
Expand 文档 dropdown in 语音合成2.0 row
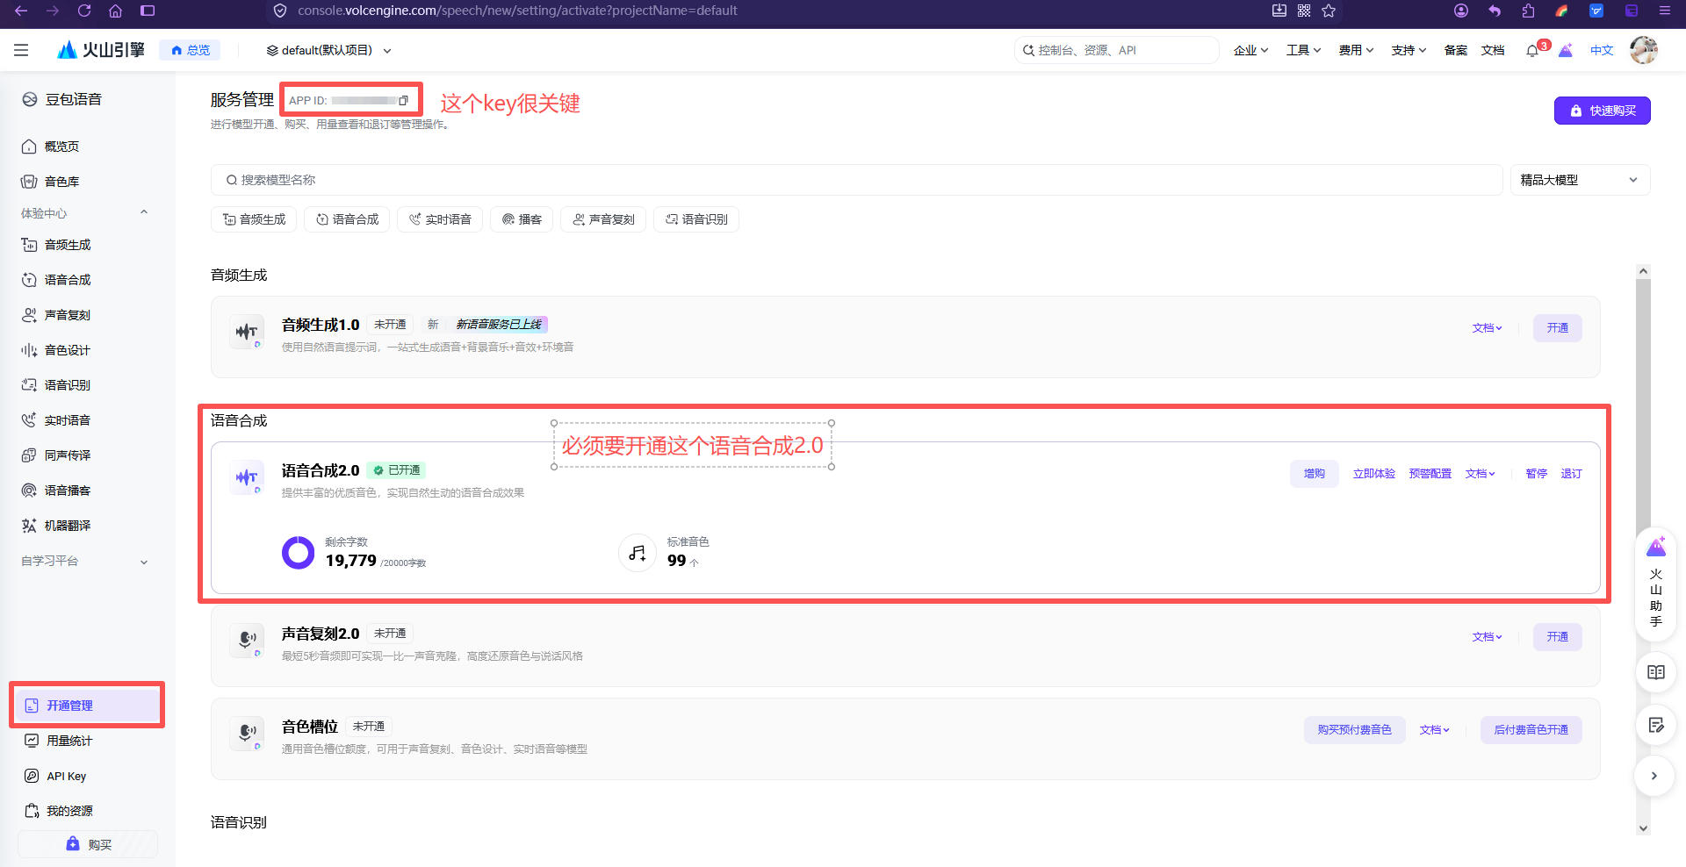(1480, 474)
